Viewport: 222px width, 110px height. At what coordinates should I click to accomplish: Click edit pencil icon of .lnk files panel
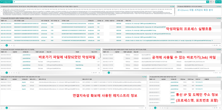click(218, 50)
